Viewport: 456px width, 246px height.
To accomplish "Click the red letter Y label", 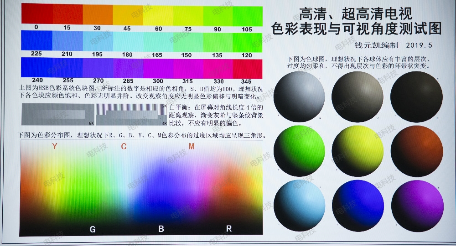I will (x=55, y=146).
